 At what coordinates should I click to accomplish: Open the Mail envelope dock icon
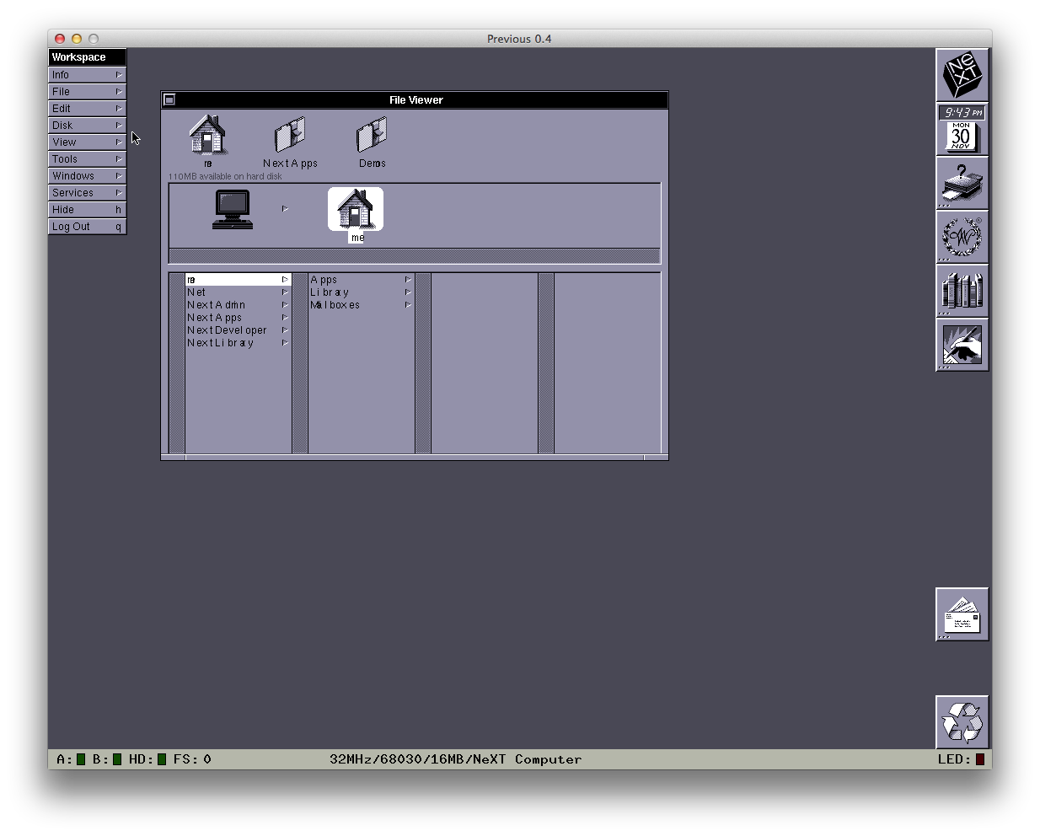[962, 614]
